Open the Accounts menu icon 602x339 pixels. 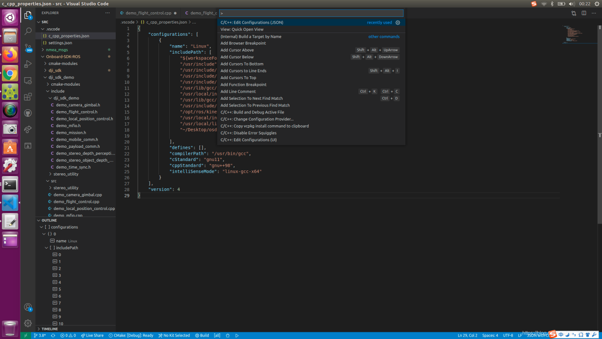pos(28,307)
